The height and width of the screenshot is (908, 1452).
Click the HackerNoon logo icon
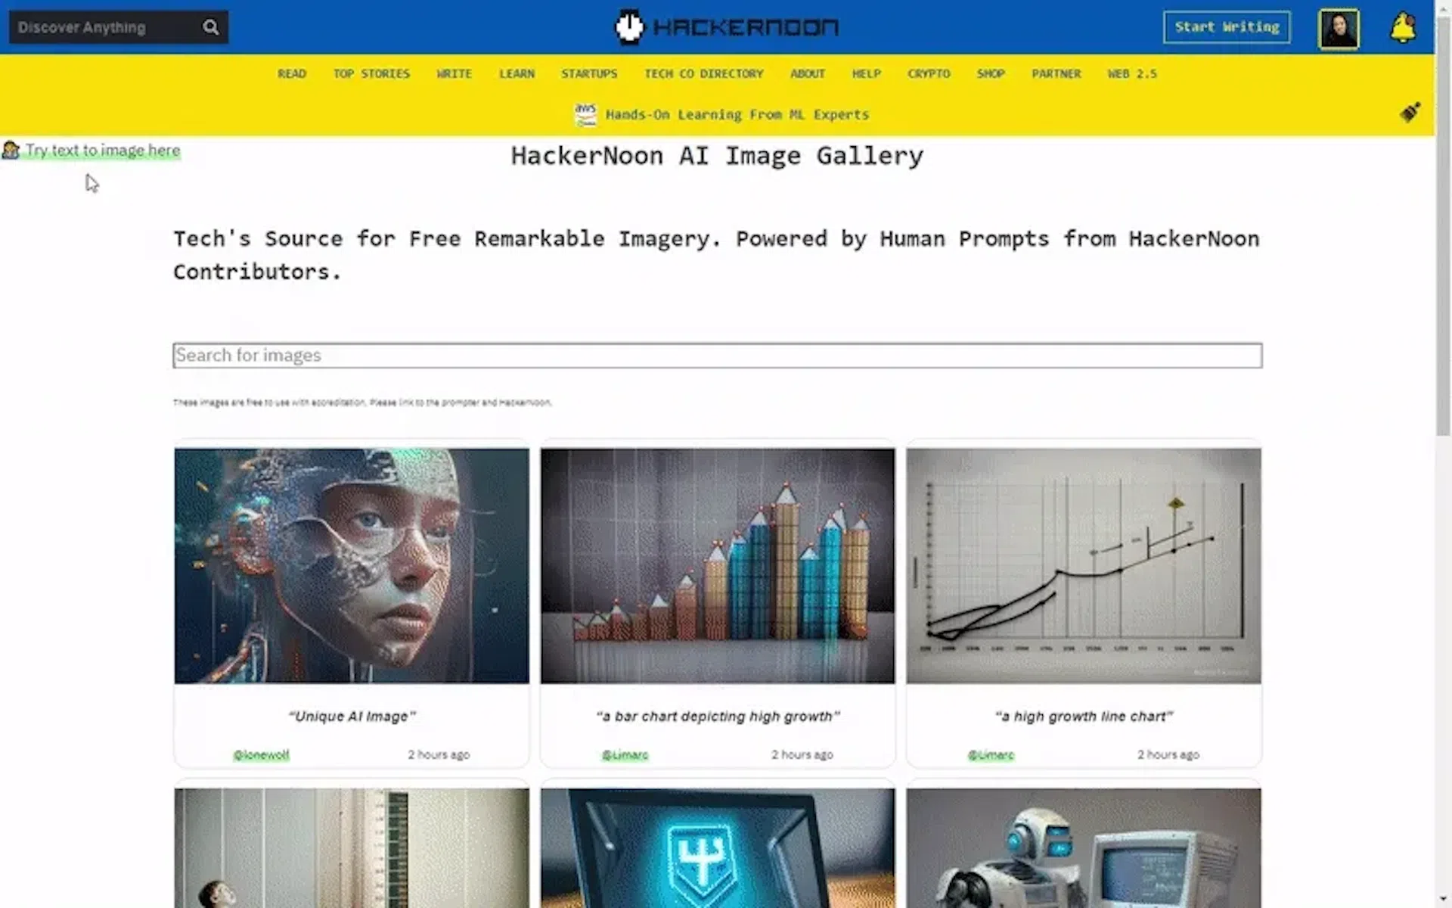coord(628,26)
